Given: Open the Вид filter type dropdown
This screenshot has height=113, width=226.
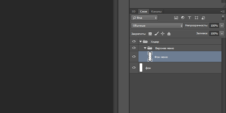Looking at the screenshot, I should [x=144, y=18].
